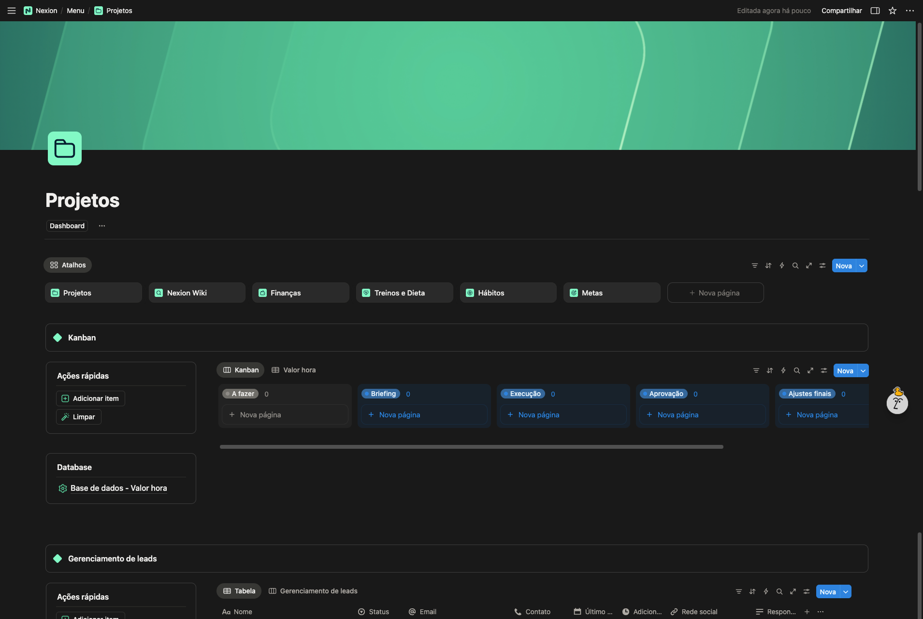Open the Finanças shortcut card

(x=300, y=293)
